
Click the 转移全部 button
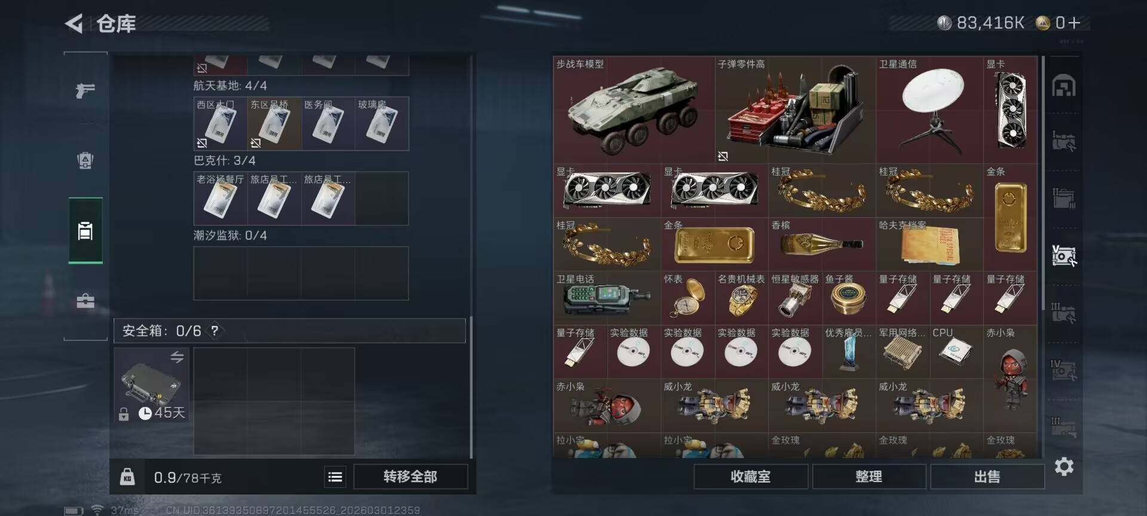[410, 477]
